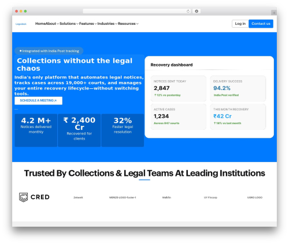The height and width of the screenshot is (244, 289).
Task: Click the hero paragraph about 19,000+ courts
Action: click(79, 85)
